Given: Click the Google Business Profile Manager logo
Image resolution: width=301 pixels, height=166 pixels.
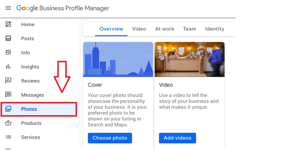Looking at the screenshot, I should [63, 8].
